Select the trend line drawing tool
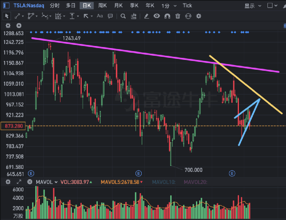Image resolution: width=286 pixels, height=220 pixels. point(17,16)
